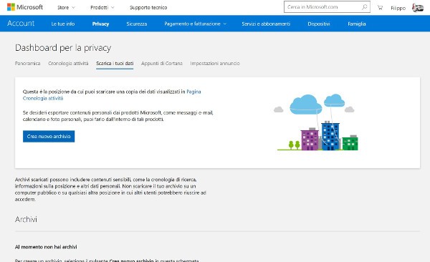Open the shopping cart icon
The height and width of the screenshot is (262, 430).
click(x=380, y=8)
